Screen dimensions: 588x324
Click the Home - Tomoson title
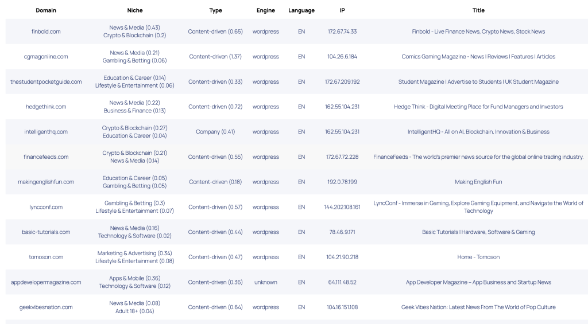tap(478, 257)
